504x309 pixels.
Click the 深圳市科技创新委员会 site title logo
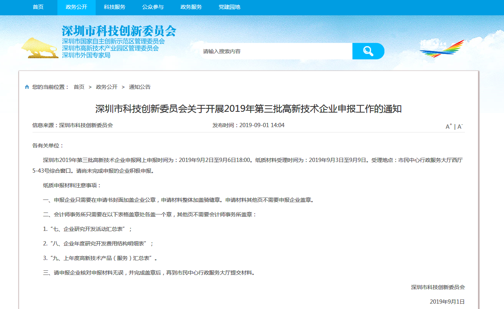[119, 31]
